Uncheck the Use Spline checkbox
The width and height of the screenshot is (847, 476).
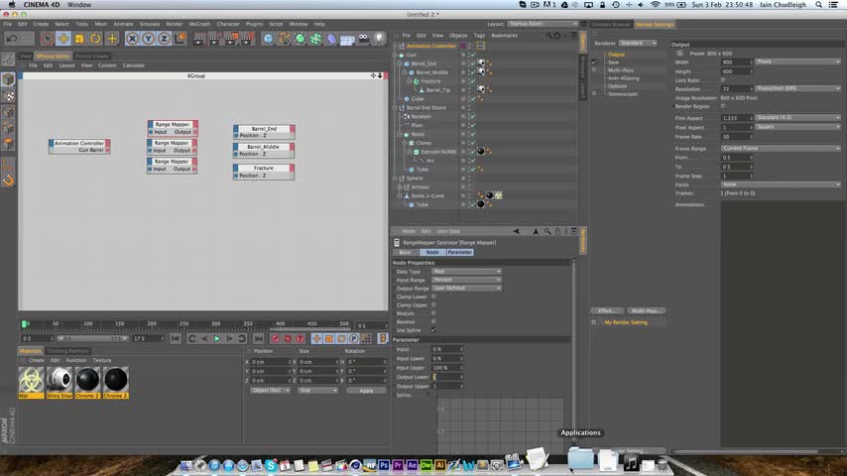coord(433,330)
